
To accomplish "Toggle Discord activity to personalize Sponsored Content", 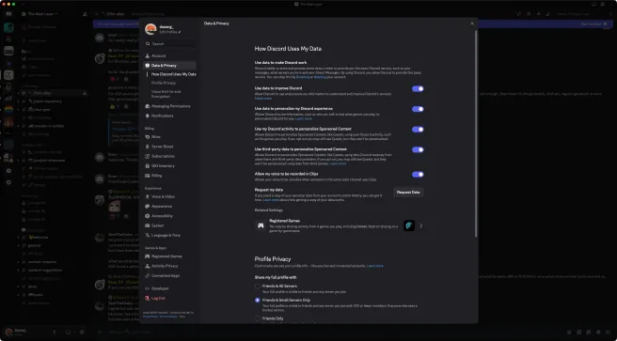I will pyautogui.click(x=418, y=130).
